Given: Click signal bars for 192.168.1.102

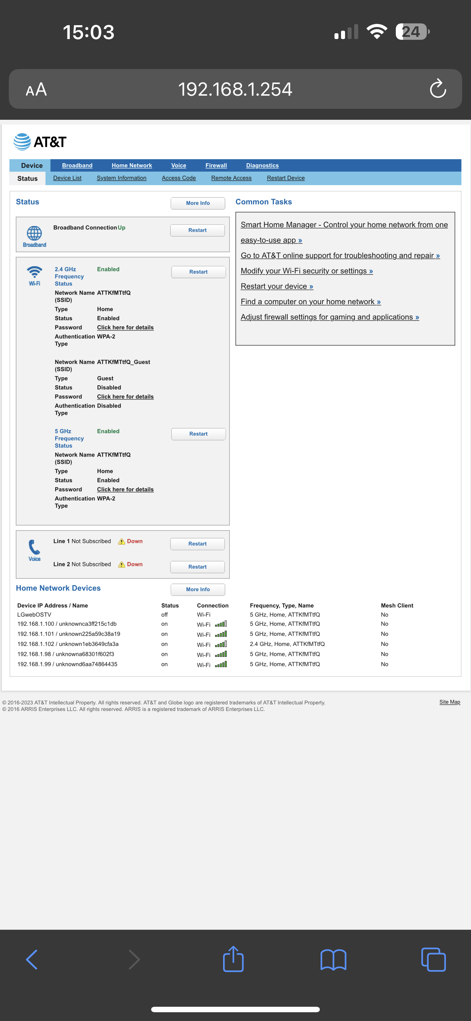Looking at the screenshot, I should coord(221,644).
